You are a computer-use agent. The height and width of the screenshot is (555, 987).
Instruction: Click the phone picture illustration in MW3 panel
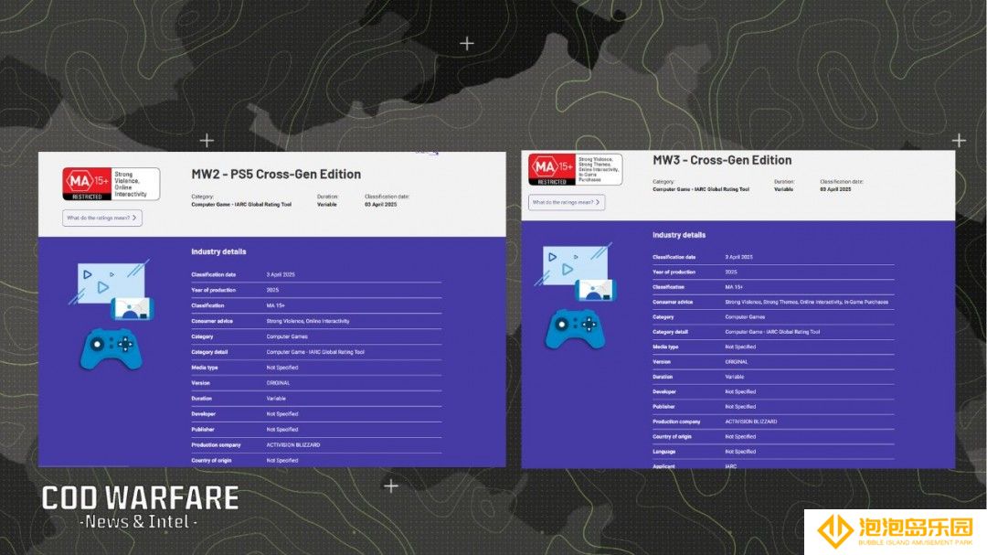pos(595,291)
